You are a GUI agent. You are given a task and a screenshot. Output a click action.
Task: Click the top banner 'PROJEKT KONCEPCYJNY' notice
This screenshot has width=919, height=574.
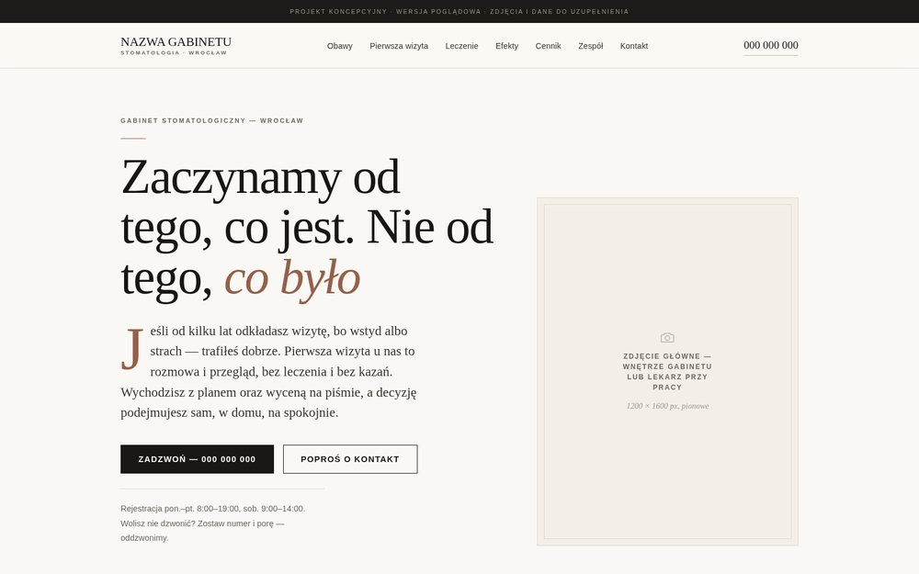tap(459, 11)
